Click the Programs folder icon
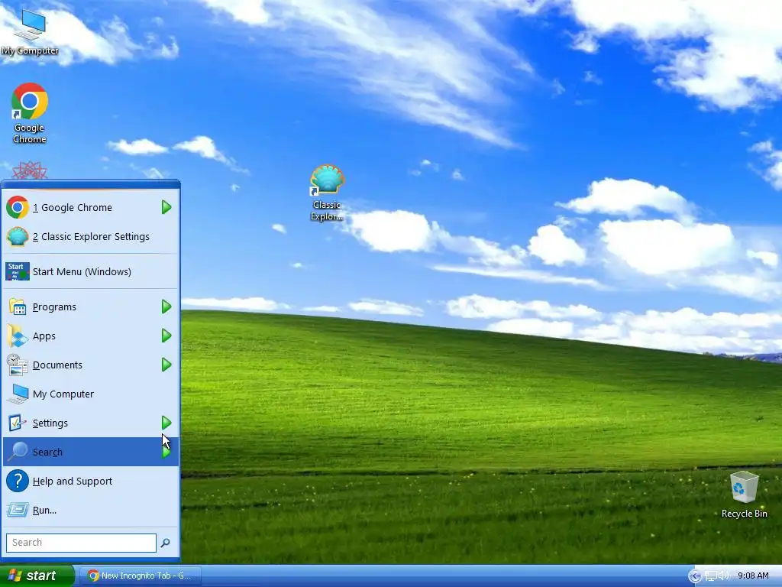The height and width of the screenshot is (587, 782). pyautogui.click(x=18, y=306)
